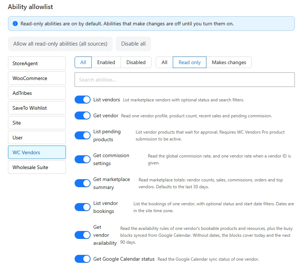Click description 'Read the Google Calendar sync status'

coord(208,259)
